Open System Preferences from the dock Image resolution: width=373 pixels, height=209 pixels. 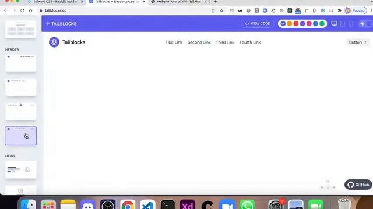[x=276, y=204]
